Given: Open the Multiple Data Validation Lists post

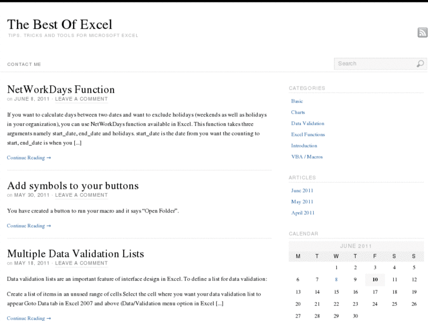Looking at the screenshot, I should [75, 254].
